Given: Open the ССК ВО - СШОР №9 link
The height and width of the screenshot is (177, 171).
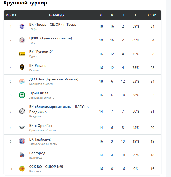Looking at the screenshot, I should (46, 167).
